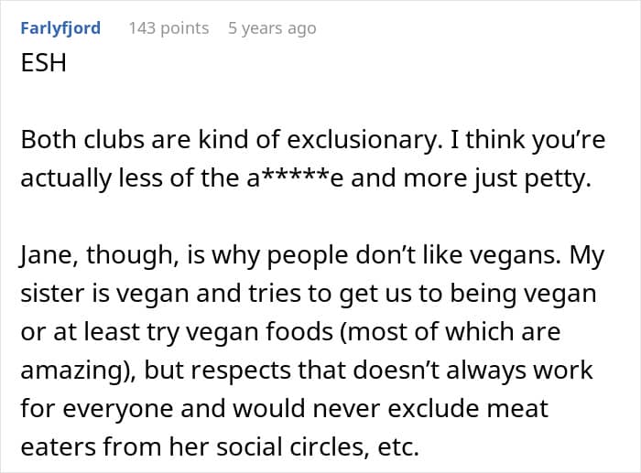Click the word "sister"
The image size is (641, 473).
click(50, 295)
